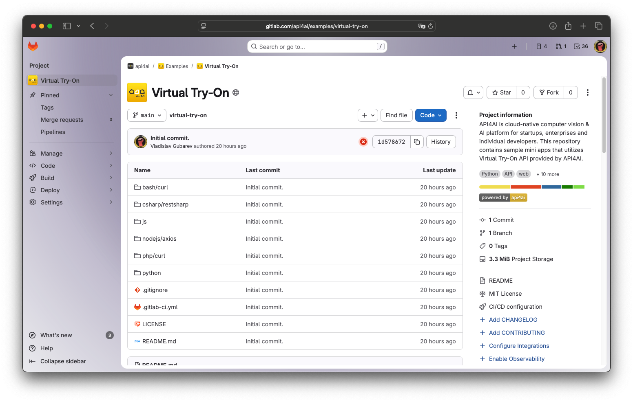633x402 pixels.
Task: Click the Configure Integrations link
Action: click(519, 346)
